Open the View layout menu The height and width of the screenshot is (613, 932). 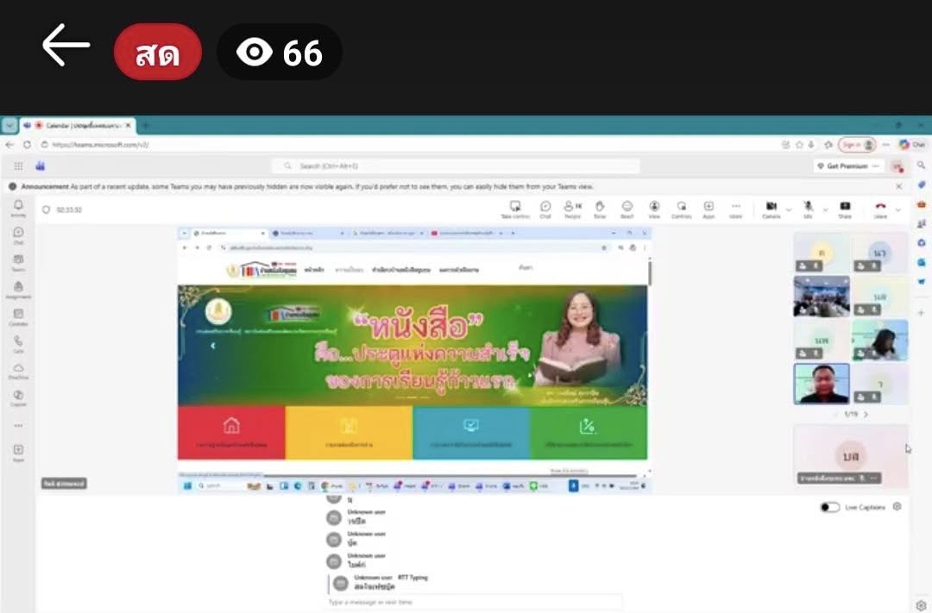click(654, 209)
